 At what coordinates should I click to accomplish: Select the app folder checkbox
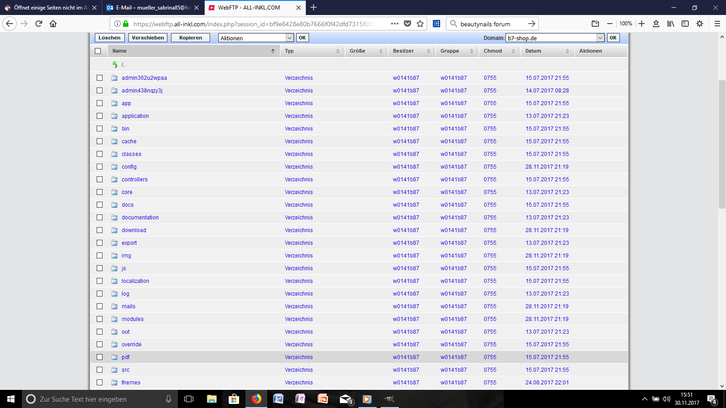pos(100,103)
